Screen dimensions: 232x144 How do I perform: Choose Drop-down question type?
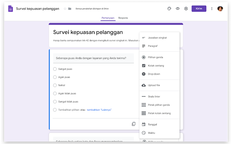(x=159, y=74)
